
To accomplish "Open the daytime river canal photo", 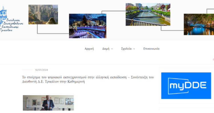I will point(148,14).
